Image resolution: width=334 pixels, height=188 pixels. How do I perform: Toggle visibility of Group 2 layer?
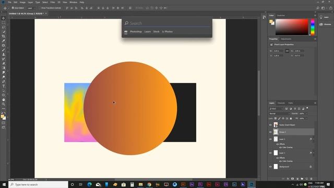270,132
